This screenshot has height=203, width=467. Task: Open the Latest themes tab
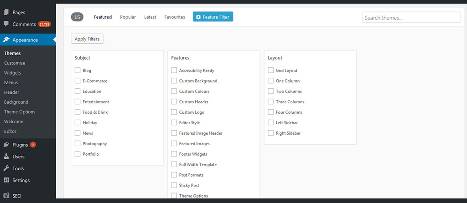coord(150,17)
